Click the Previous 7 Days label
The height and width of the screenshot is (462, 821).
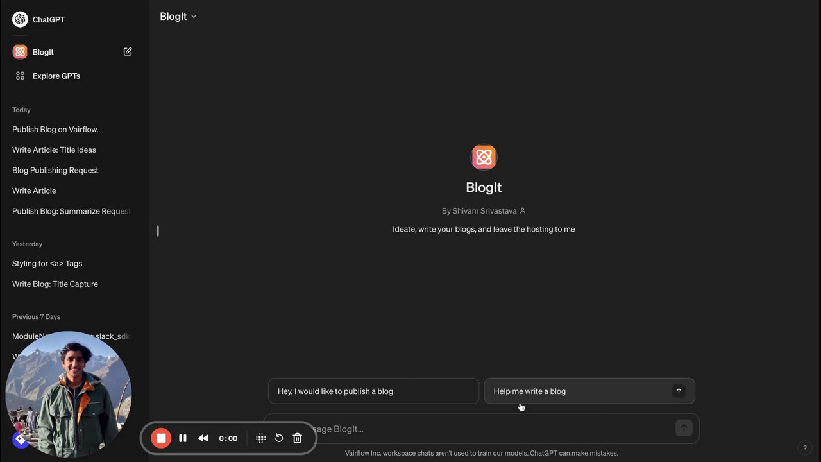tap(36, 316)
